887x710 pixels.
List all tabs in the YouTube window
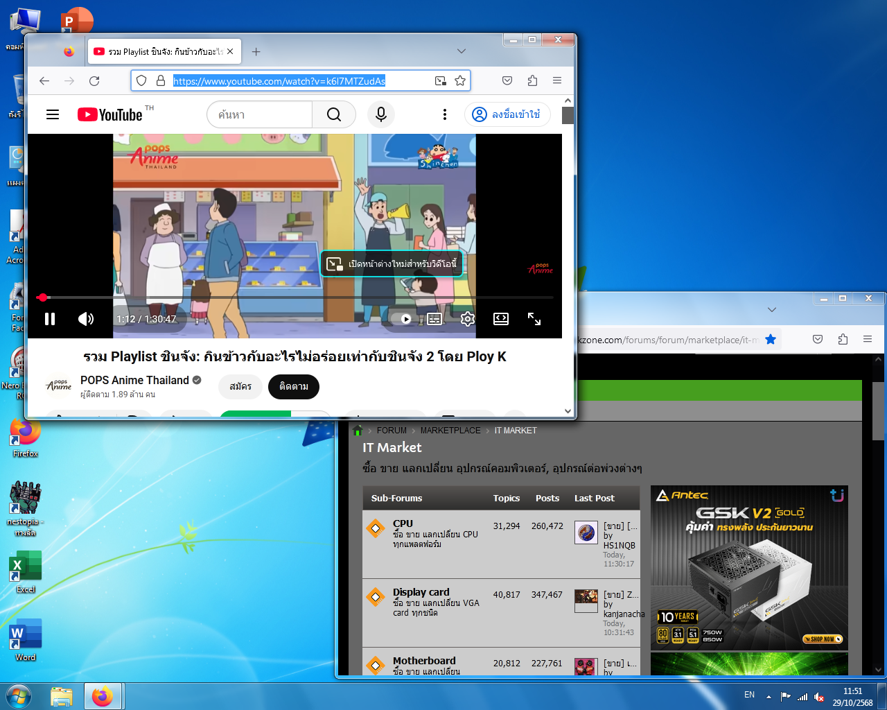(x=462, y=51)
